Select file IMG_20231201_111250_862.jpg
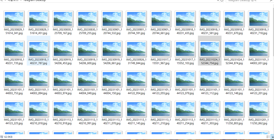The width and height of the screenshot is (274, 140). (258, 109)
